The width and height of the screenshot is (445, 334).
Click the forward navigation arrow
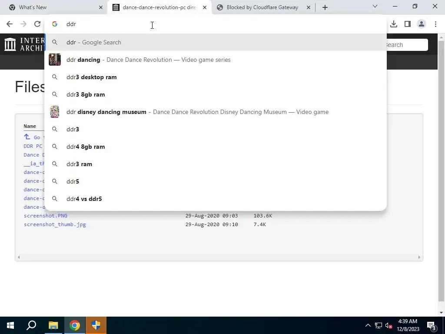point(23,24)
